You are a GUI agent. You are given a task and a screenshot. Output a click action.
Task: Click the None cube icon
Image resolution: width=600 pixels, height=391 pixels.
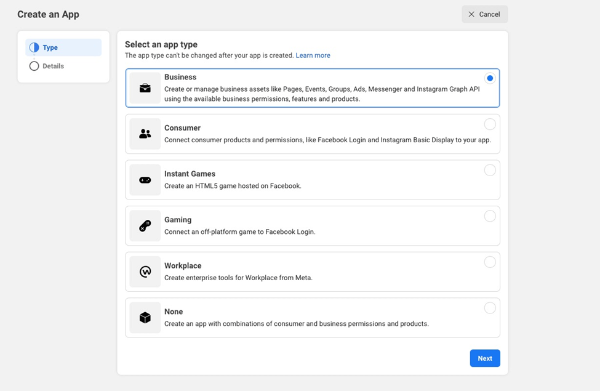(x=145, y=318)
